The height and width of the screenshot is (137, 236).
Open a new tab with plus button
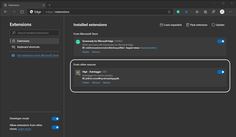[x=49, y=5]
